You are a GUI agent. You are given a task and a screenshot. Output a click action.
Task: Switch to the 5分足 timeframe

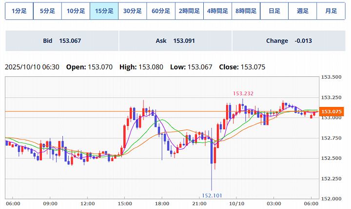(x=47, y=11)
